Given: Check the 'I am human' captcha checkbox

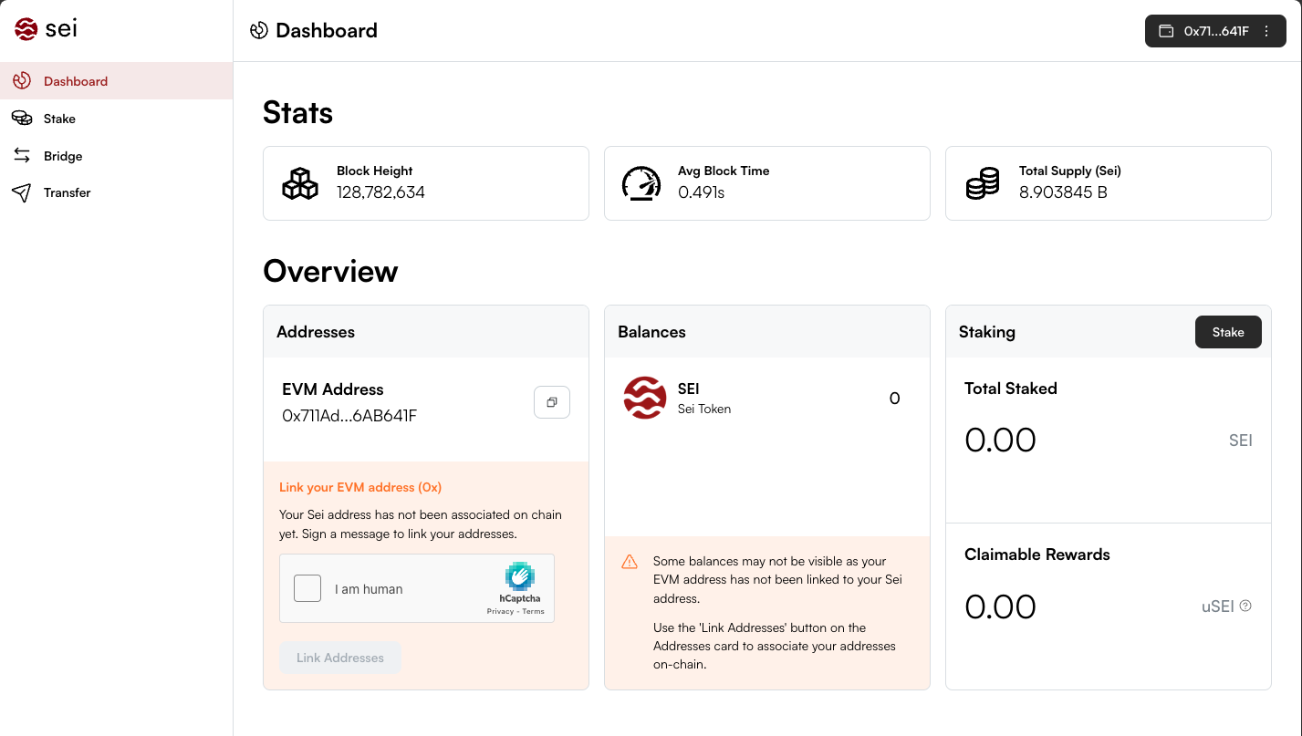Looking at the screenshot, I should click(307, 588).
